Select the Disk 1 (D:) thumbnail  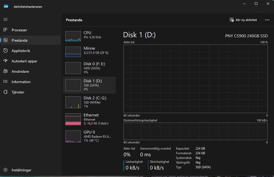73,85
